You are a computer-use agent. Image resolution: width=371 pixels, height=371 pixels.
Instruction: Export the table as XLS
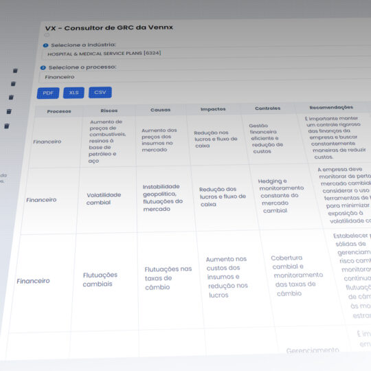[x=74, y=93]
